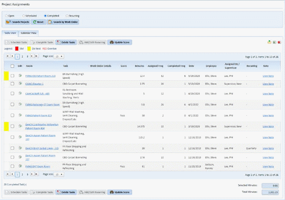
Task: Open the top Page size dropdown
Action: coord(59,56)
